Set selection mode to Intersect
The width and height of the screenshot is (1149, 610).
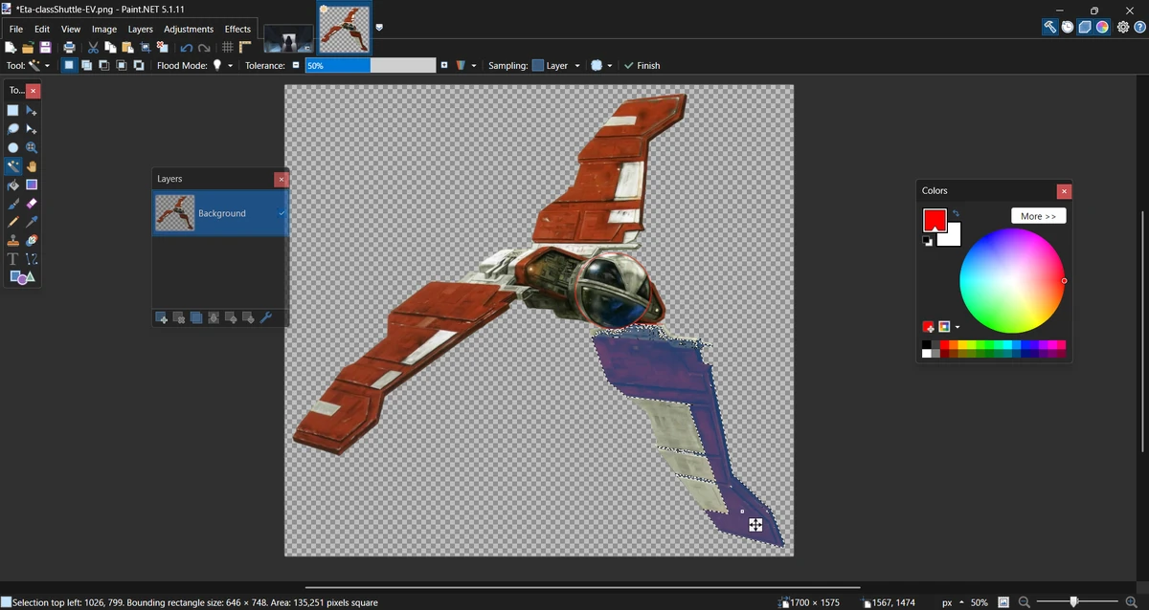[x=122, y=65]
